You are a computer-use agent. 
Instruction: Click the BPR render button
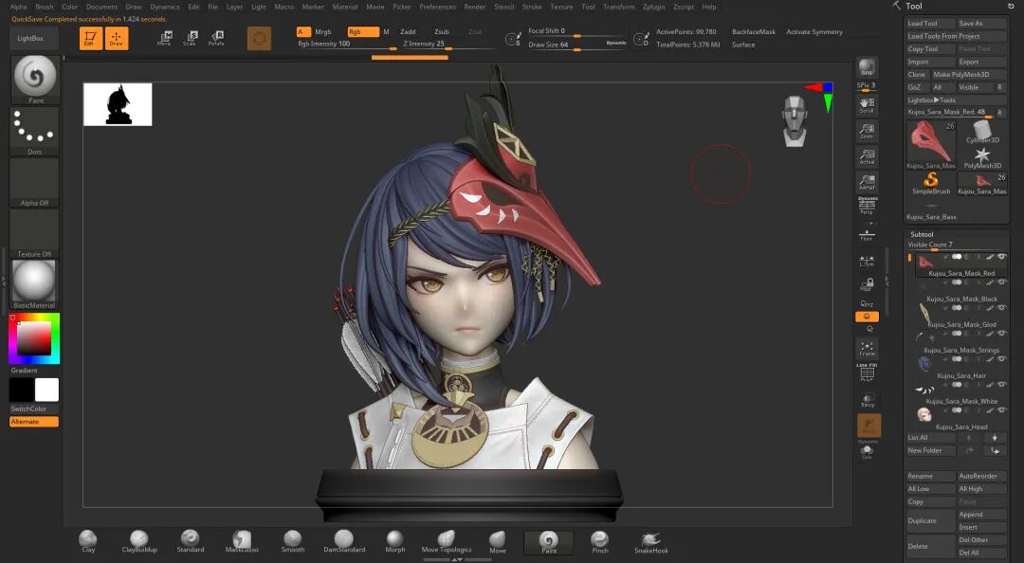coord(867,67)
